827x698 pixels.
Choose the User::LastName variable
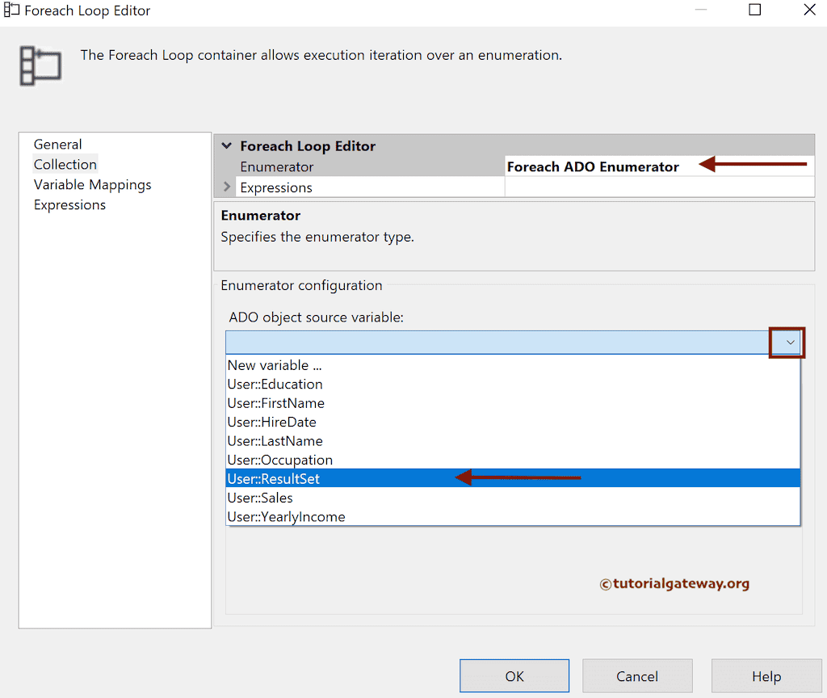[x=274, y=440]
